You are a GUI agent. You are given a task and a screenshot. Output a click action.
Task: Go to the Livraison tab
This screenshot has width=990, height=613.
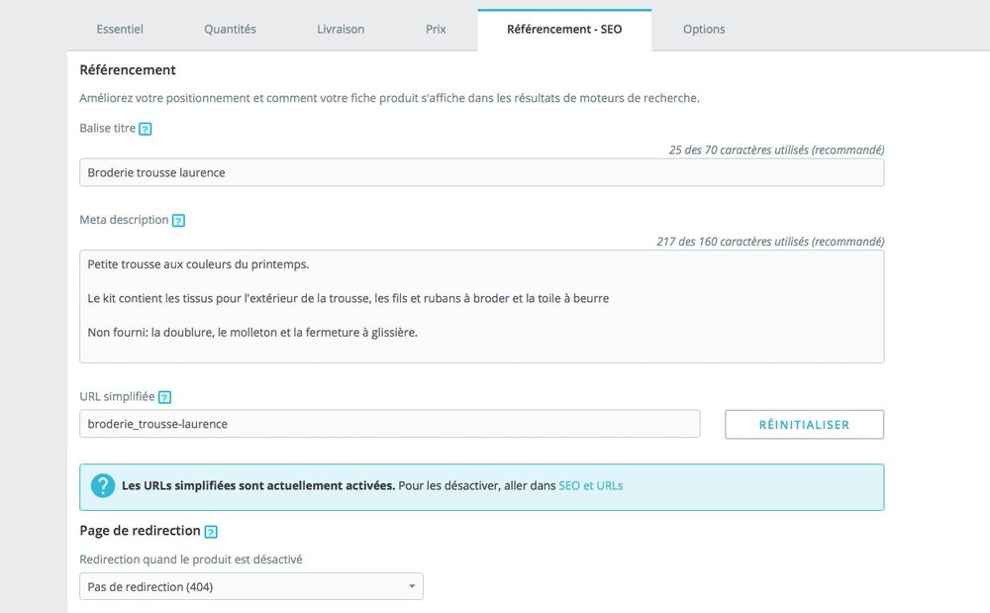(340, 29)
